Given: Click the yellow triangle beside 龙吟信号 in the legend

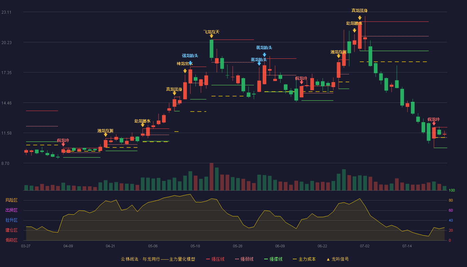Looking at the screenshot, I should click(328, 259).
